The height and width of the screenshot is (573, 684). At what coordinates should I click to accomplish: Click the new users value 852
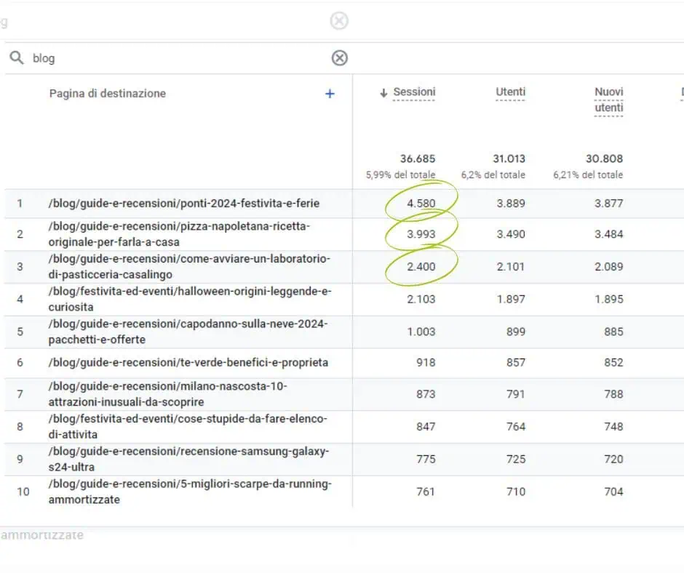(613, 363)
